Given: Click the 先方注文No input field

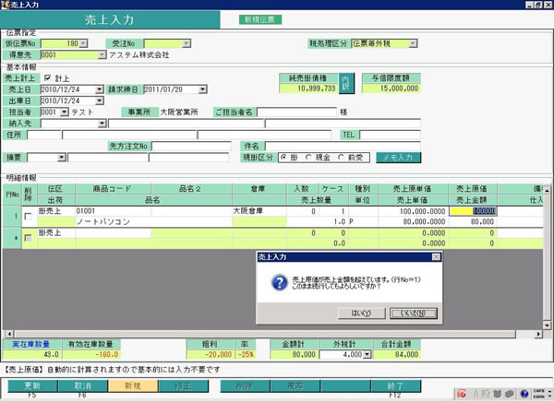Looking at the screenshot, I should click(191, 146).
